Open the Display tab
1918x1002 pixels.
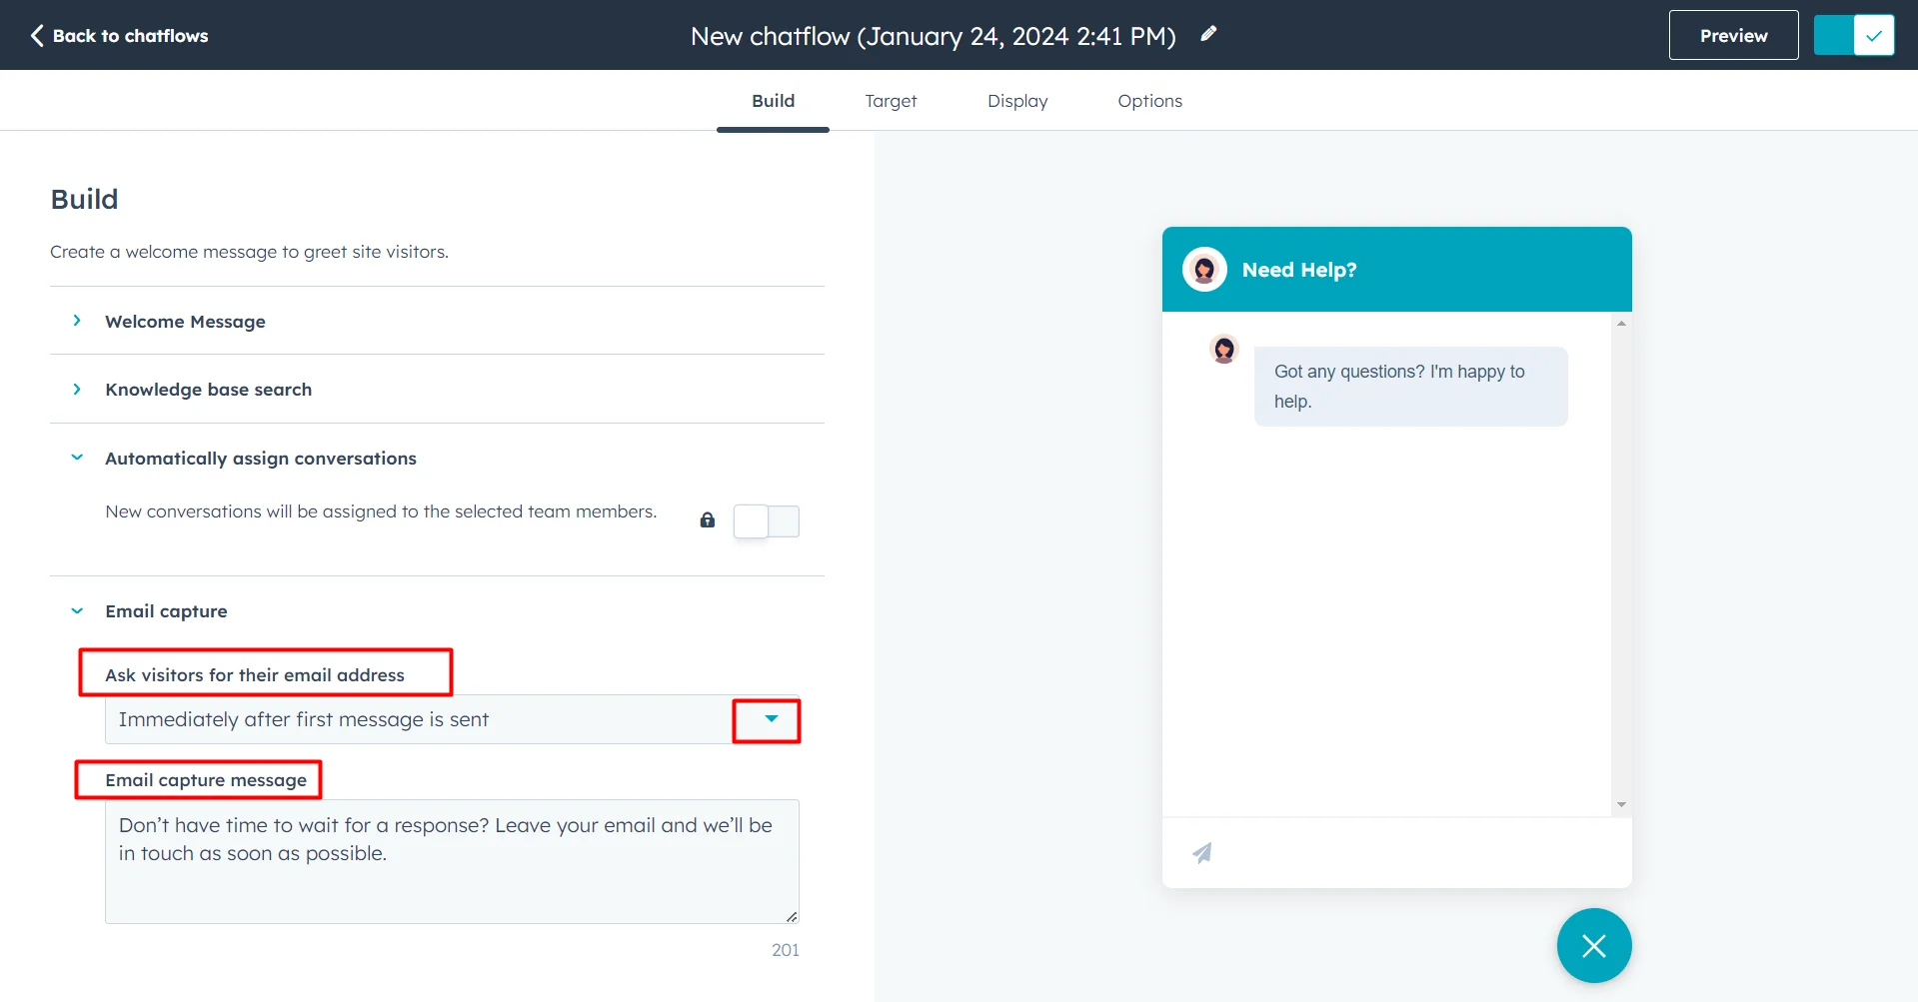[x=1016, y=100]
